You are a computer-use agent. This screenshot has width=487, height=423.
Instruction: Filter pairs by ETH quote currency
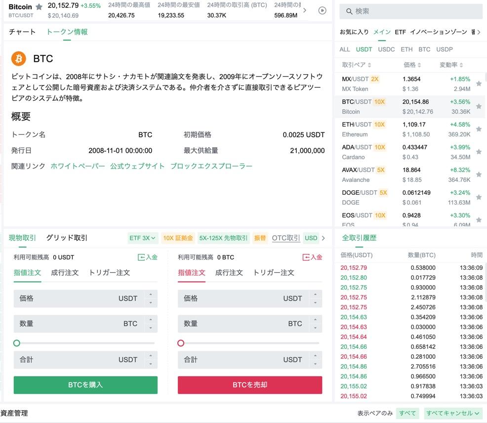(406, 49)
